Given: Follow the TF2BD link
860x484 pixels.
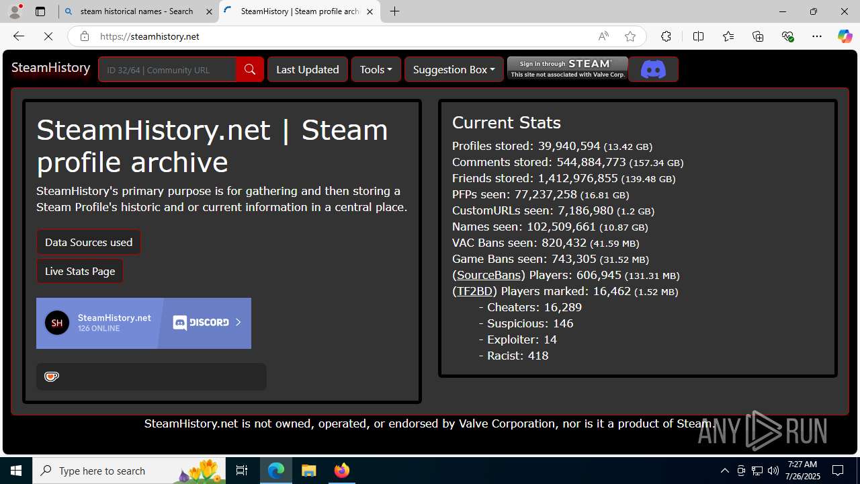Looking at the screenshot, I should (x=475, y=291).
